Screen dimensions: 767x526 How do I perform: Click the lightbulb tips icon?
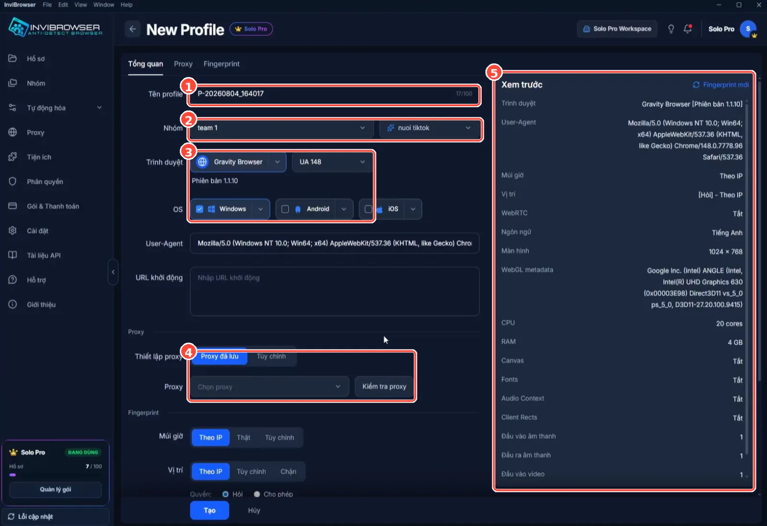(x=671, y=29)
